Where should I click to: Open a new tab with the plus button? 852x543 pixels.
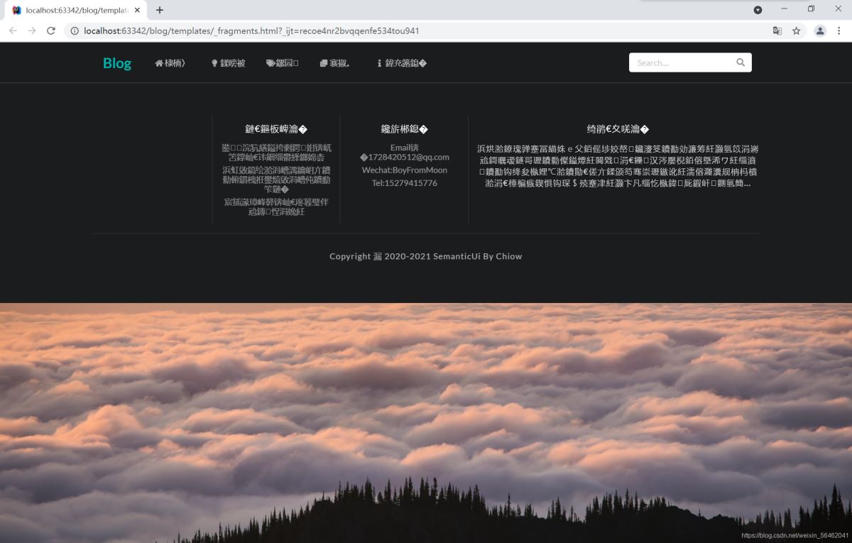click(x=159, y=10)
